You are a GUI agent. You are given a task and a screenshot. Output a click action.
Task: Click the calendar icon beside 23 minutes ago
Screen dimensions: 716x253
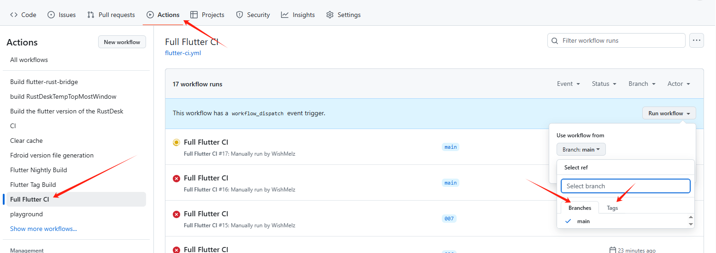tap(613, 250)
